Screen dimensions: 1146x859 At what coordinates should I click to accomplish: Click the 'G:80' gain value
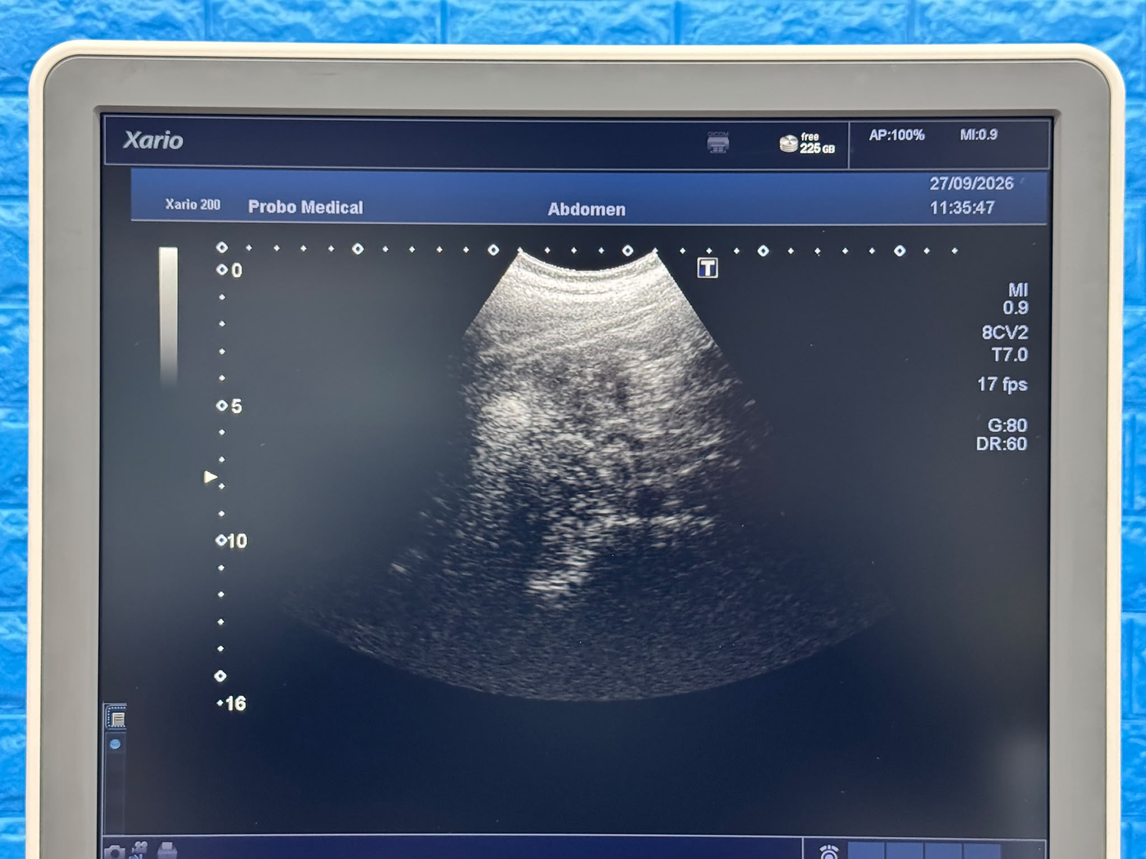click(x=1007, y=426)
